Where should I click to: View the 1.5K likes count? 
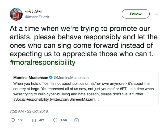[64, 120]
